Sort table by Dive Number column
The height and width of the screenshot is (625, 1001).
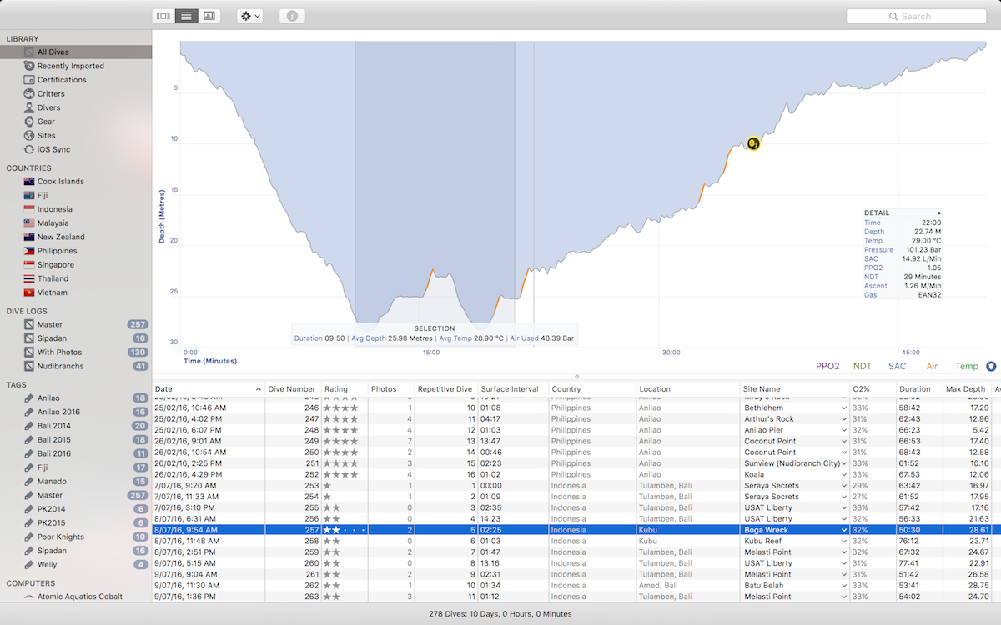292,389
